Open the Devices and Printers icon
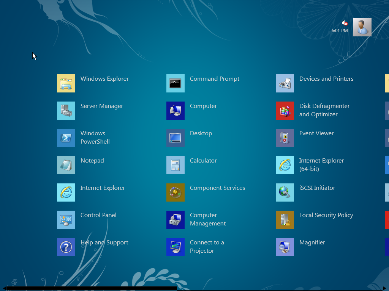389x291 pixels. (x=285, y=83)
